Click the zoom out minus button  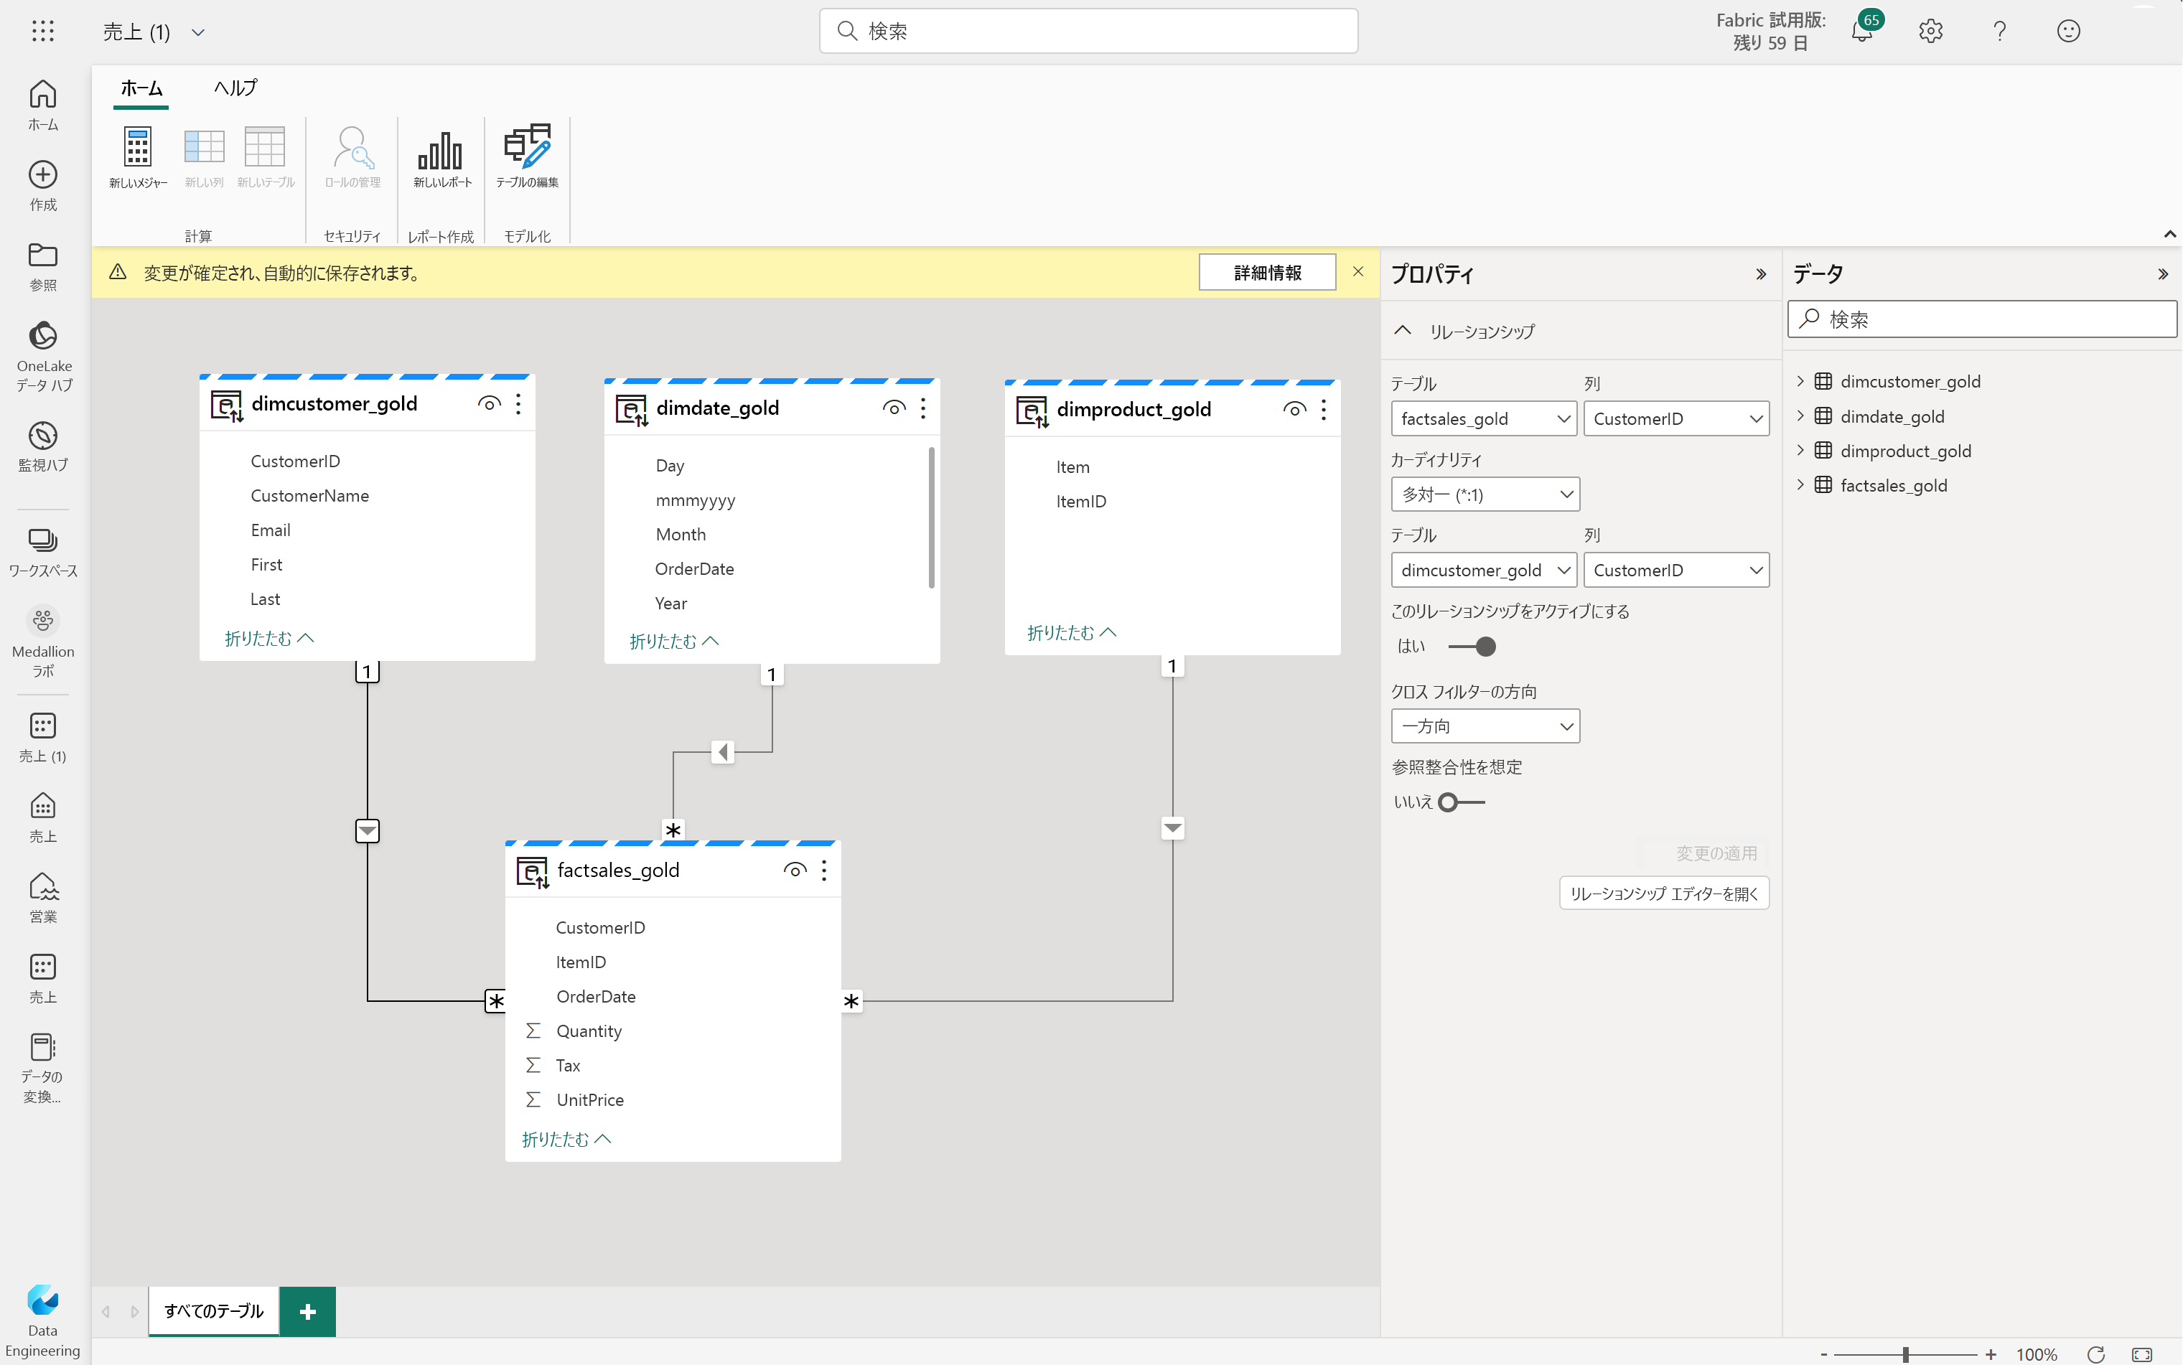click(1823, 1354)
